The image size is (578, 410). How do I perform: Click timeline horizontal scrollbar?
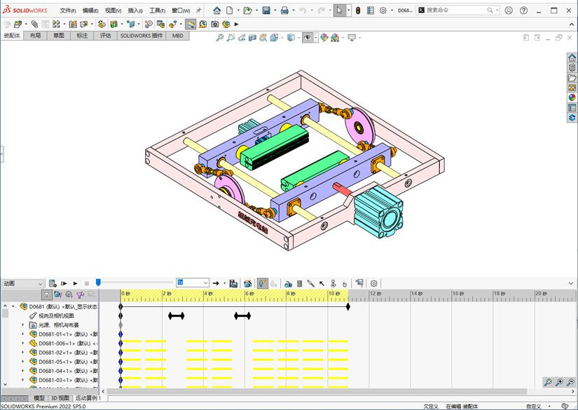tap(317, 391)
